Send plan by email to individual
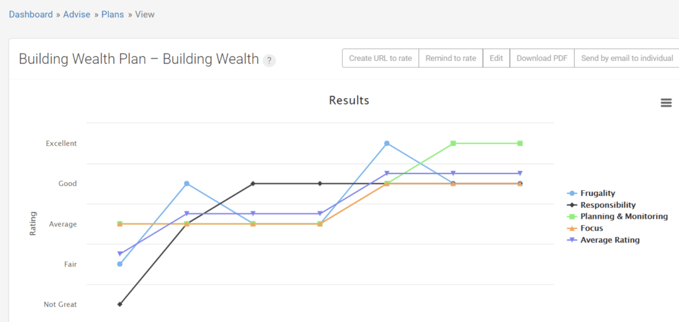The image size is (679, 322). (x=627, y=58)
